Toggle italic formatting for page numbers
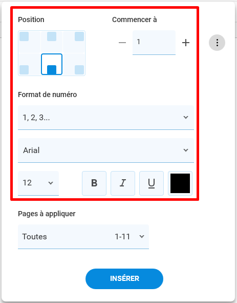 pos(123,183)
